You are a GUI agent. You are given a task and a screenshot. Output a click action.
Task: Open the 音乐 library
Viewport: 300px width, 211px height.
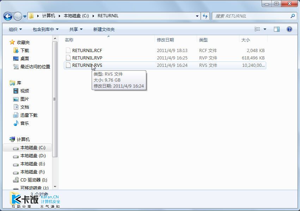pyautogui.click(x=25, y=123)
